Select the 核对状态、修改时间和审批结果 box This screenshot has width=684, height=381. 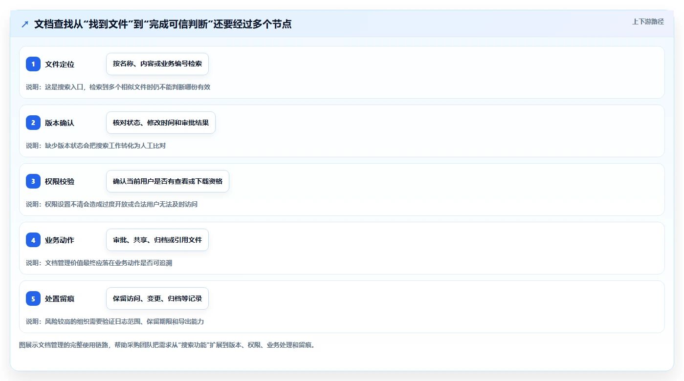(161, 123)
